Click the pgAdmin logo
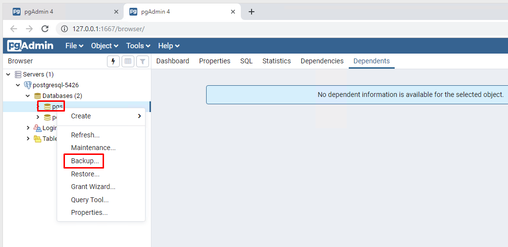This screenshot has height=247, width=508. [30, 46]
